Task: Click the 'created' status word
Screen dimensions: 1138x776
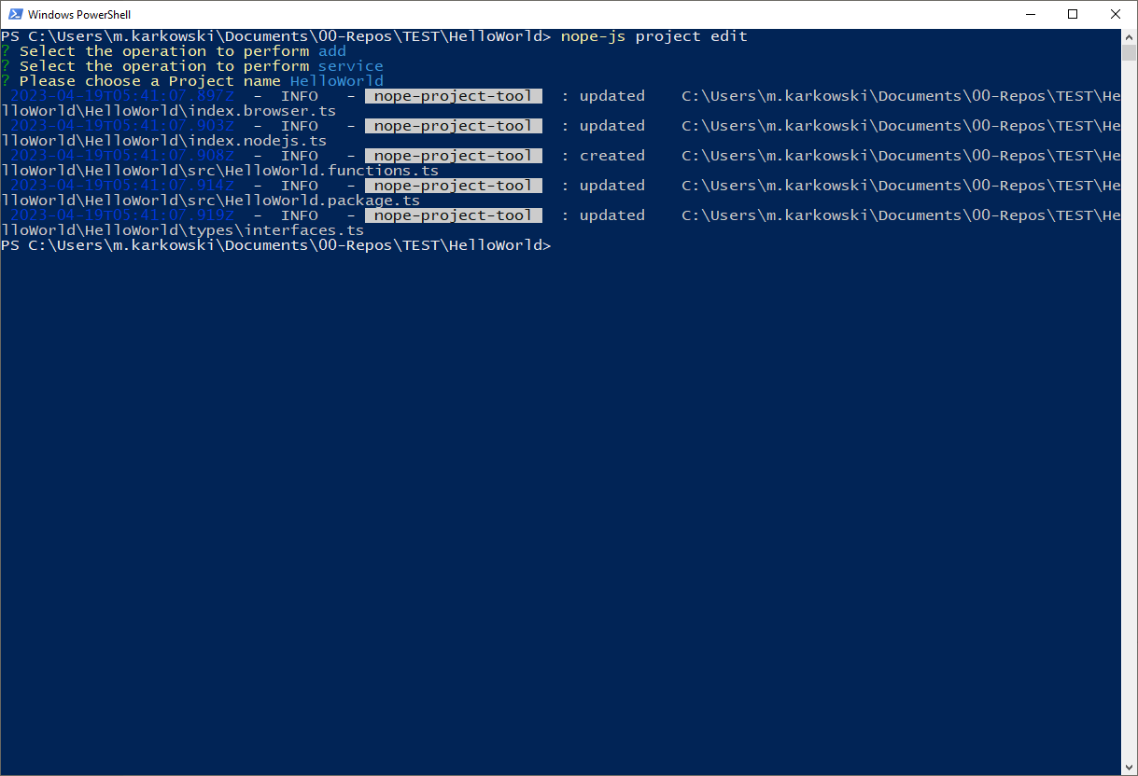Action: click(612, 156)
